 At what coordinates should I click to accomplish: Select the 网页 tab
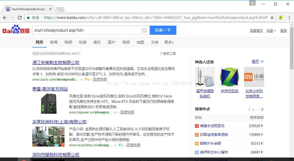(39, 42)
